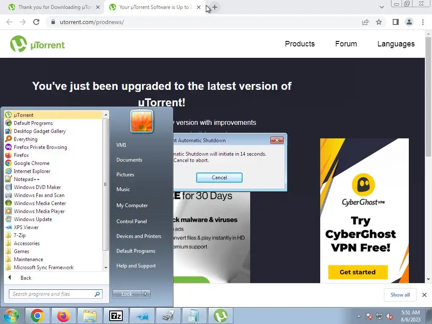Open Control Panel from Start menu
This screenshot has height=324, width=432.
pyautogui.click(x=132, y=221)
